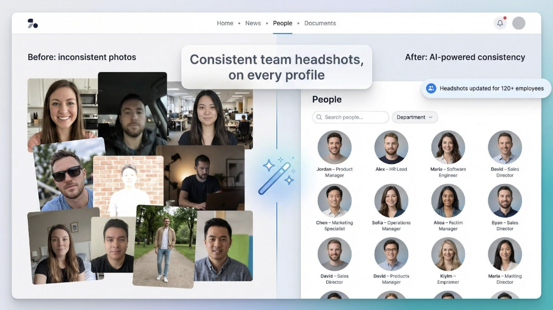Open Byan – Sales Director headshot
The height and width of the screenshot is (310, 553).
tap(505, 201)
